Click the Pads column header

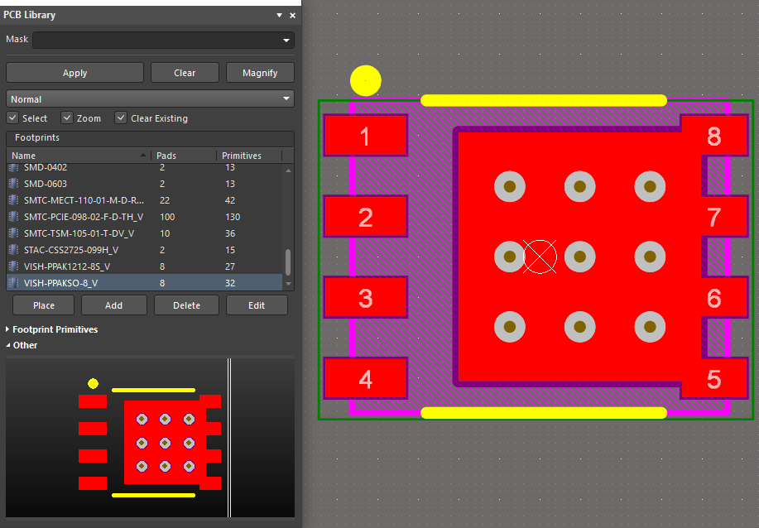[x=184, y=156]
